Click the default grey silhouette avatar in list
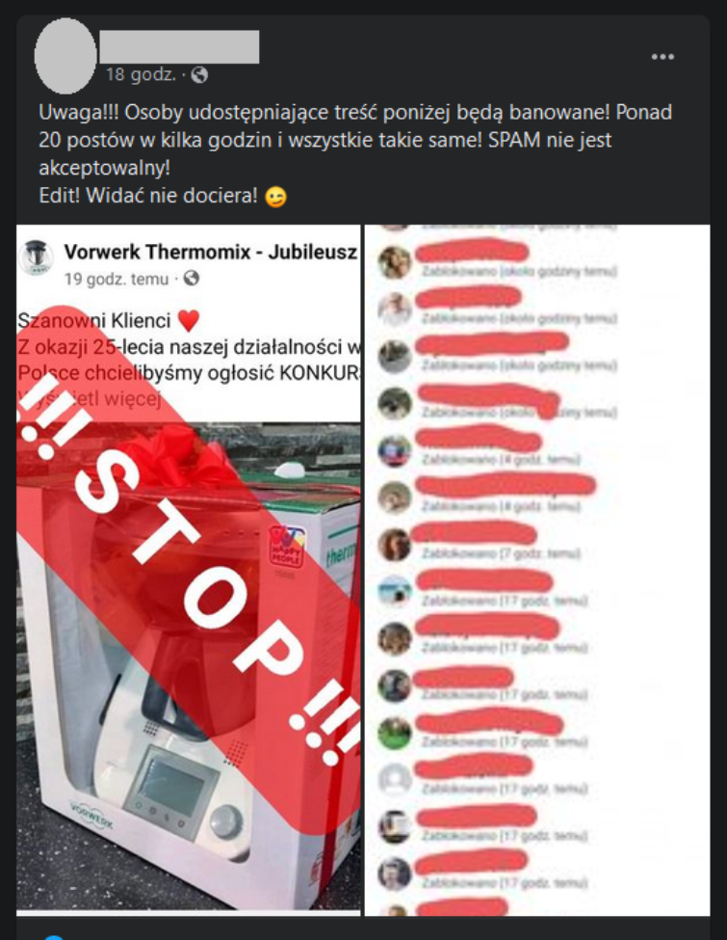The height and width of the screenshot is (940, 727). point(395,779)
